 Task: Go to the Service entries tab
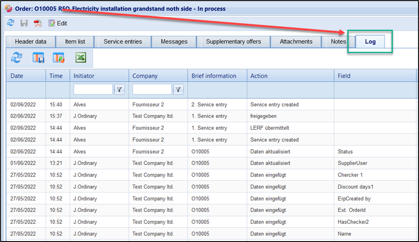pyautogui.click(x=123, y=42)
